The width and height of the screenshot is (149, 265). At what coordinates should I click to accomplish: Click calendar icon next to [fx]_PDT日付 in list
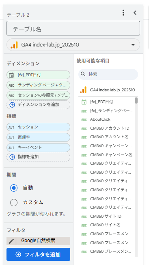tap(84, 102)
